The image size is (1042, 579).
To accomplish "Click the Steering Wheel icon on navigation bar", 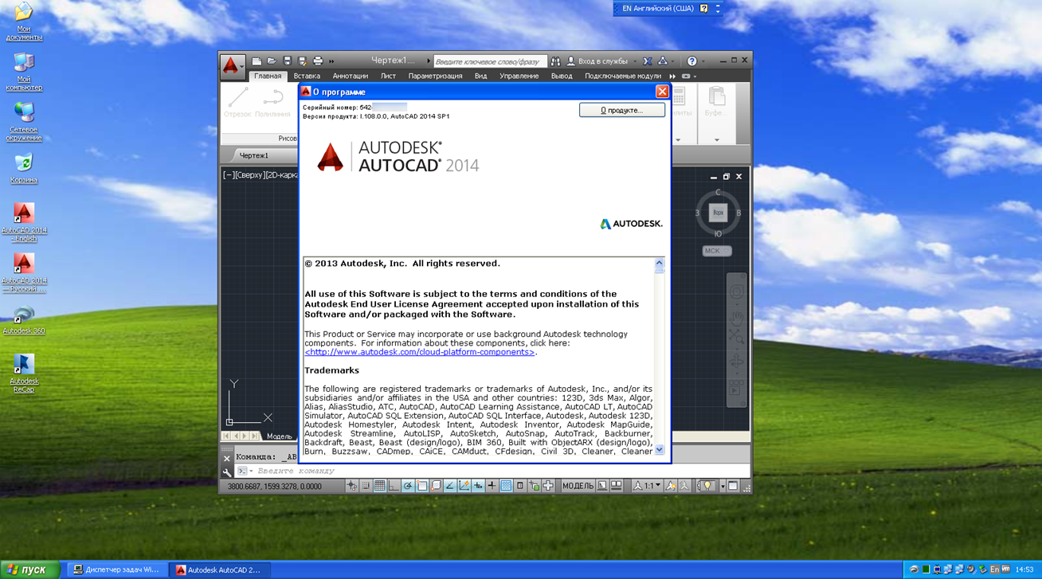I will (737, 291).
